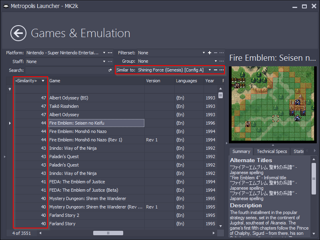Collapse the details panel splitter arrow
Image resolution: width=320 pixels, height=240 pixels.
pyautogui.click(x=226, y=143)
